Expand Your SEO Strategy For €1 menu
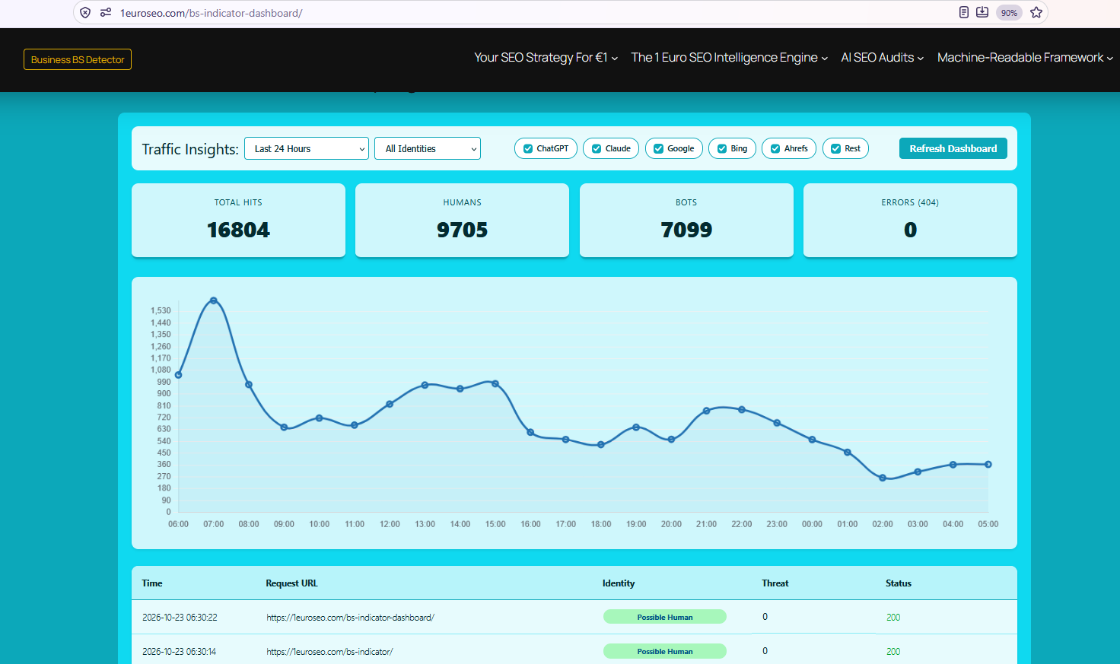Image resolution: width=1120 pixels, height=664 pixels. [546, 58]
